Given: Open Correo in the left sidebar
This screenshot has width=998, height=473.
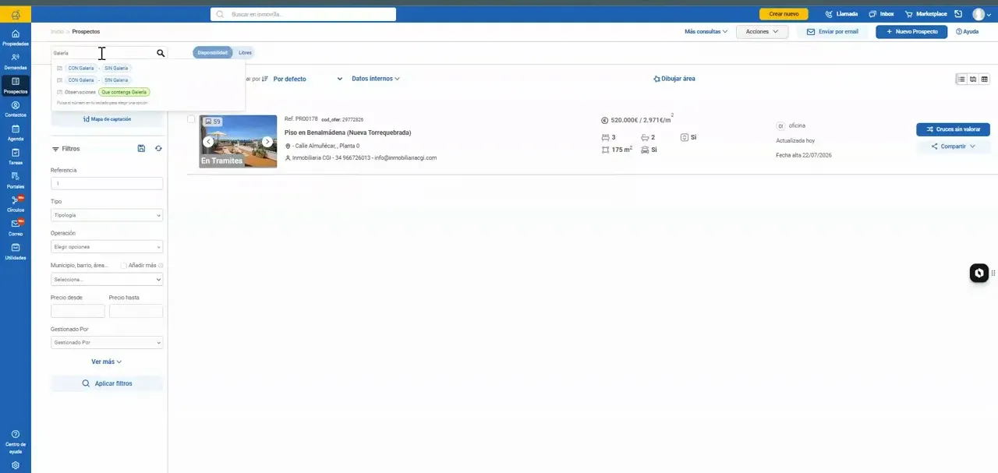Looking at the screenshot, I should pos(16,228).
